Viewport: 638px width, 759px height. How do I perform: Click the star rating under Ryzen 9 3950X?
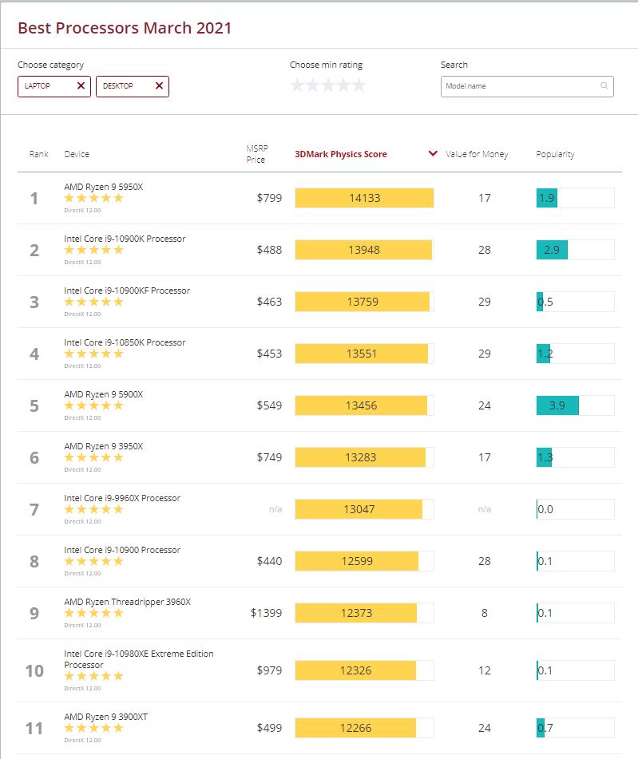94,457
